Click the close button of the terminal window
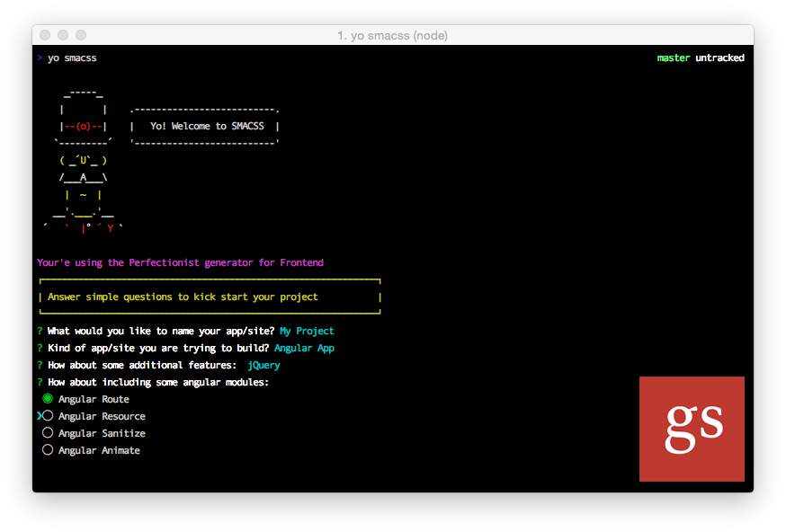The width and height of the screenshot is (786, 532). pyautogui.click(x=45, y=35)
